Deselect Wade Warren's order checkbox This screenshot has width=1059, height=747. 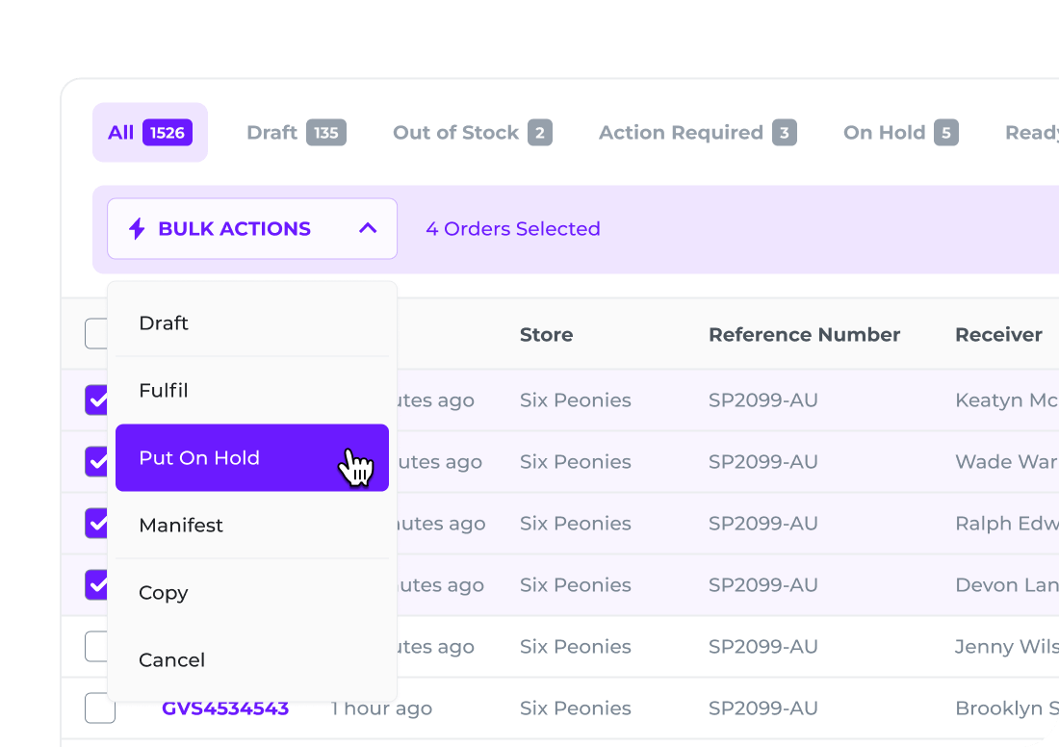point(100,461)
